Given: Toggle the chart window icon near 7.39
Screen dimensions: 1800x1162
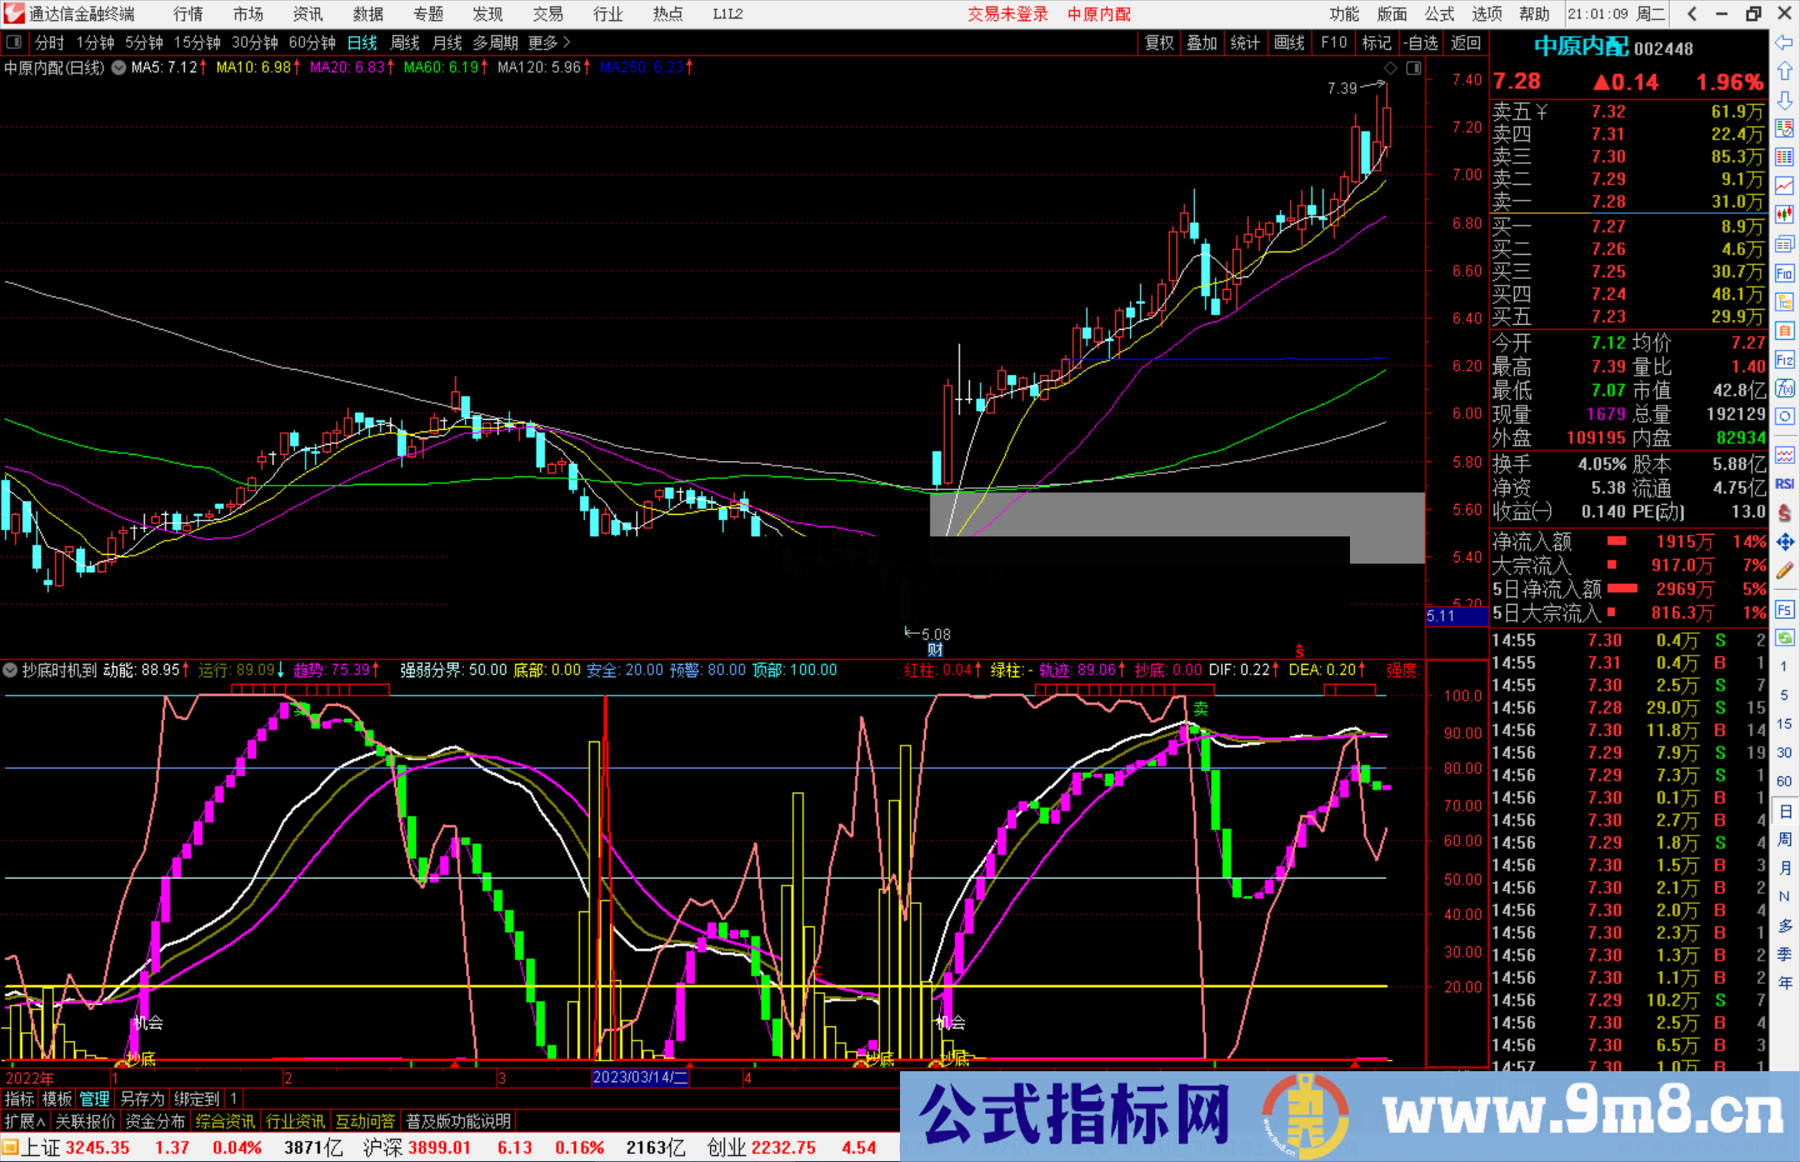Looking at the screenshot, I should tap(1413, 68).
